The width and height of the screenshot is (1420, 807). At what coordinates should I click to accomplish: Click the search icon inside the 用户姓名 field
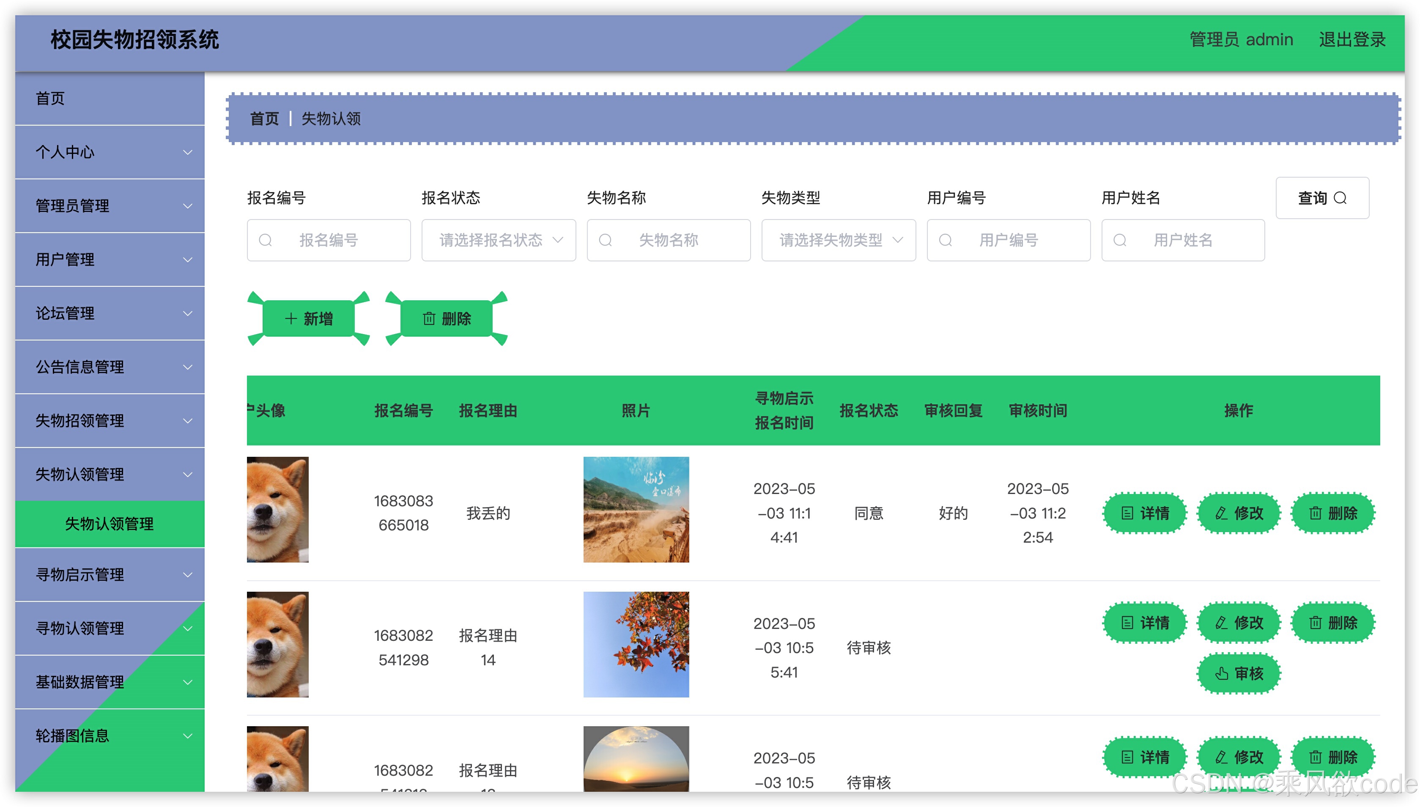pyautogui.click(x=1120, y=240)
